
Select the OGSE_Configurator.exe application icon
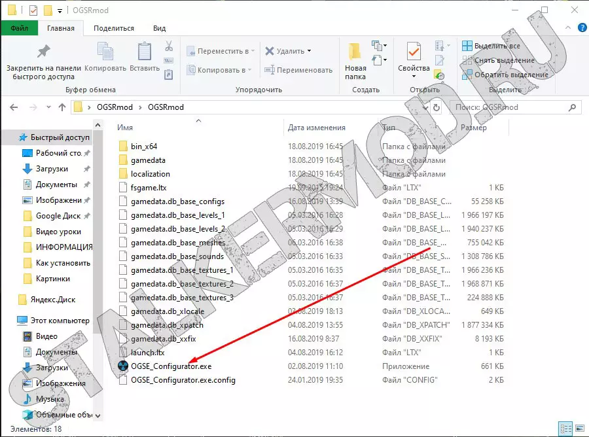123,366
